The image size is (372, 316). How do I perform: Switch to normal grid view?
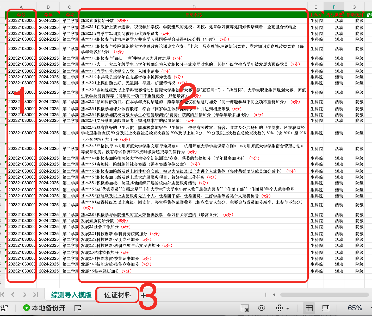pyautogui.click(x=309, y=308)
